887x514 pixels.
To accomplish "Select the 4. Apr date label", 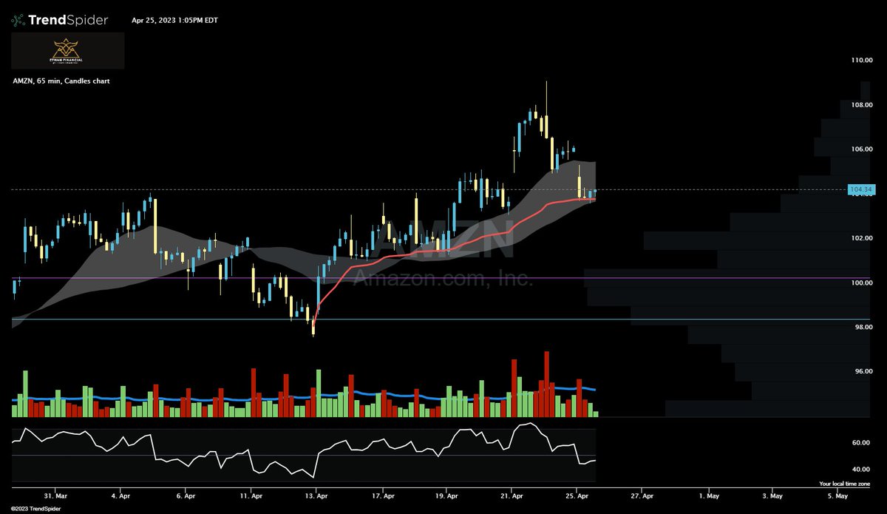I will 121,496.
